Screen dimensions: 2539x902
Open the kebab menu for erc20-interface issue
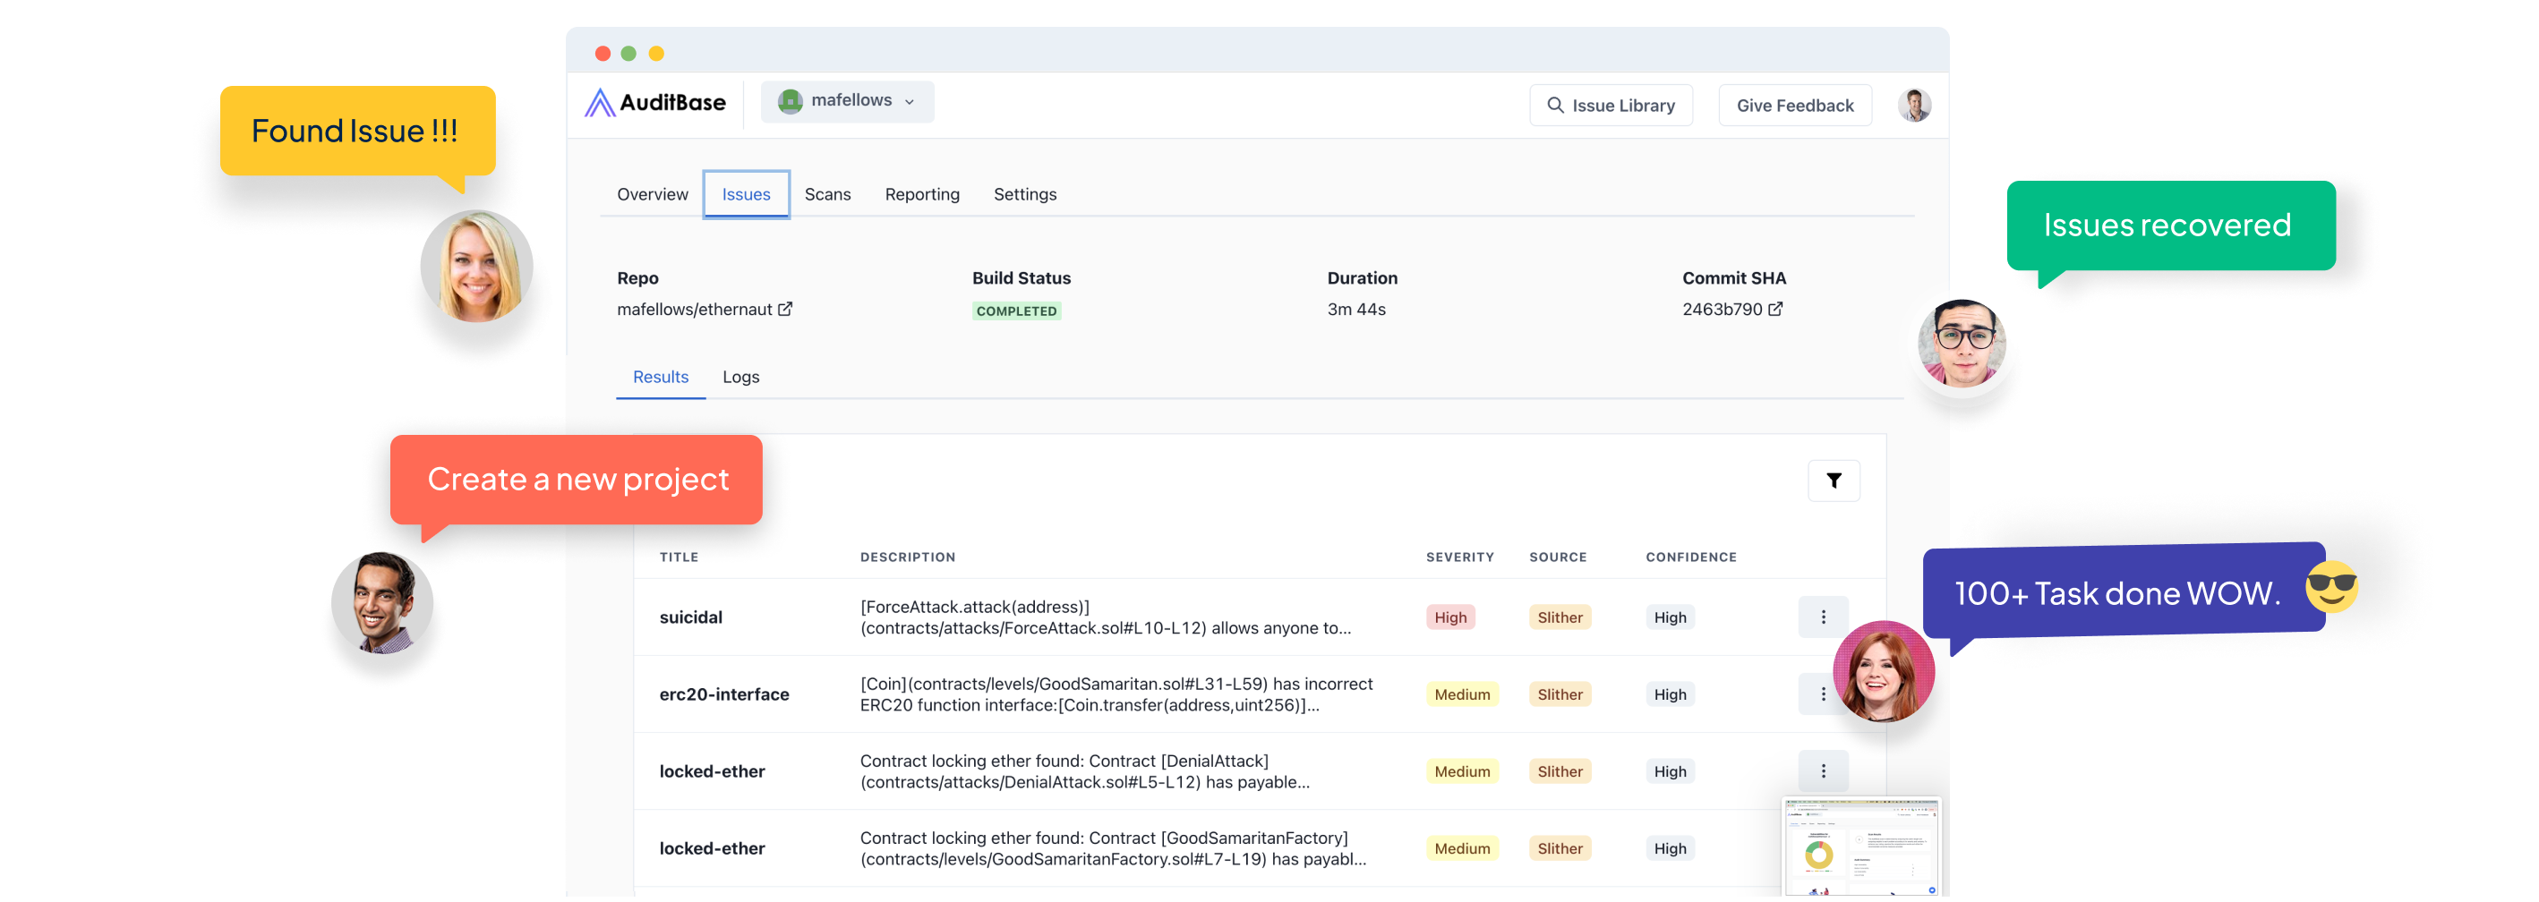(1825, 694)
